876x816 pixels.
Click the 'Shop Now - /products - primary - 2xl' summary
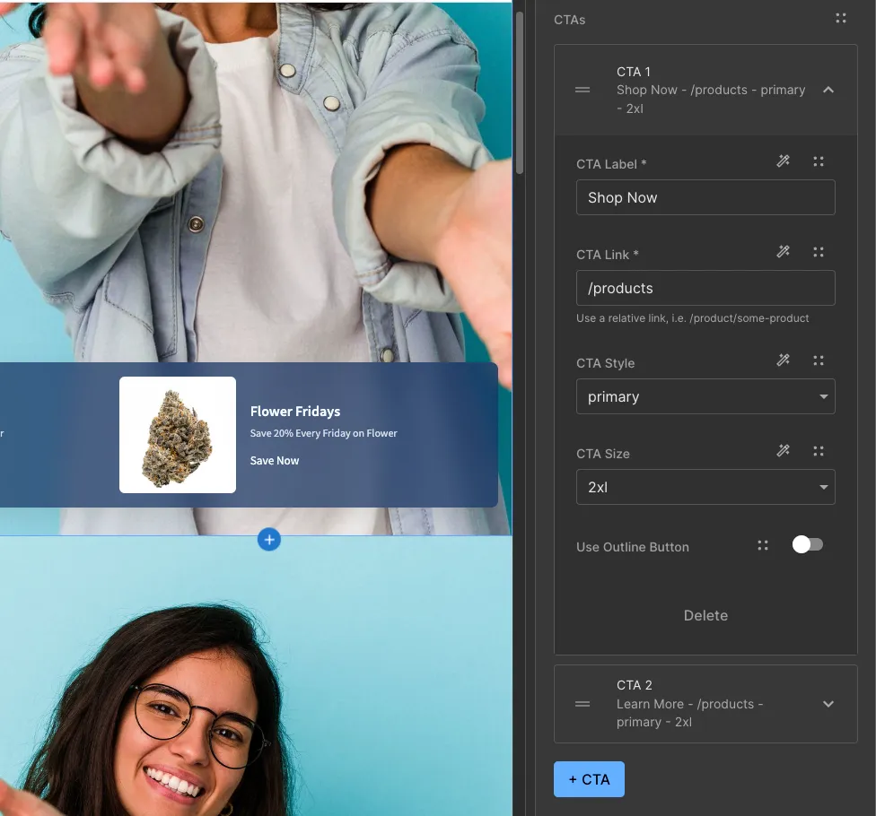click(x=711, y=100)
